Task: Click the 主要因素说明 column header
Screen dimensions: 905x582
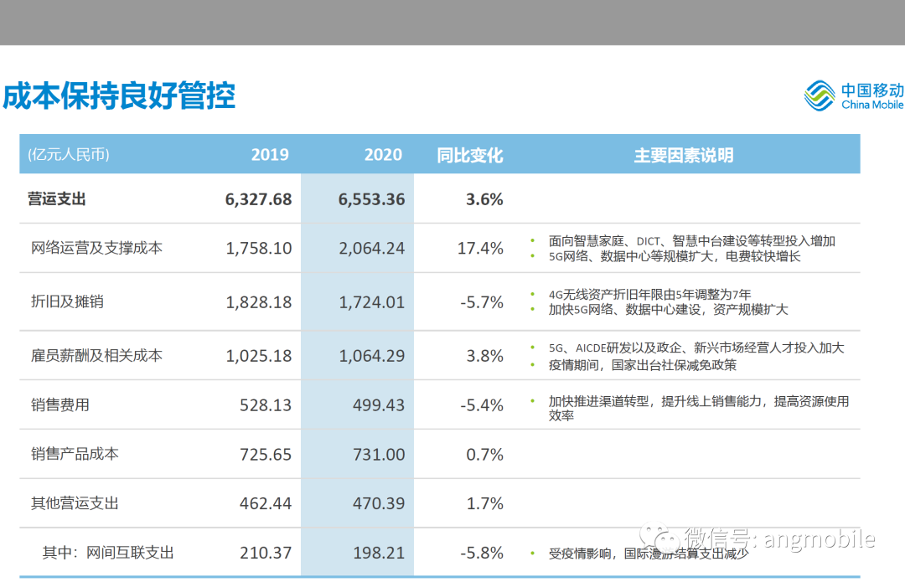Action: [x=684, y=155]
